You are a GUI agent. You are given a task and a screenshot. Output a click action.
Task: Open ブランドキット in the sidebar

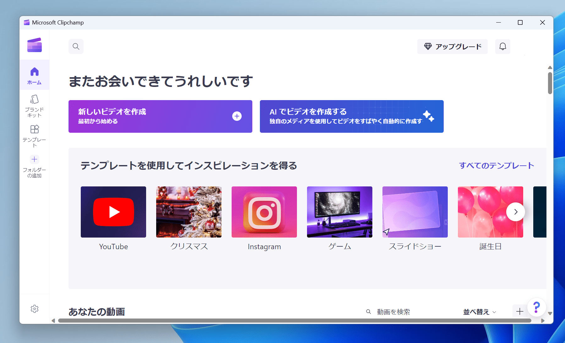tap(35, 106)
